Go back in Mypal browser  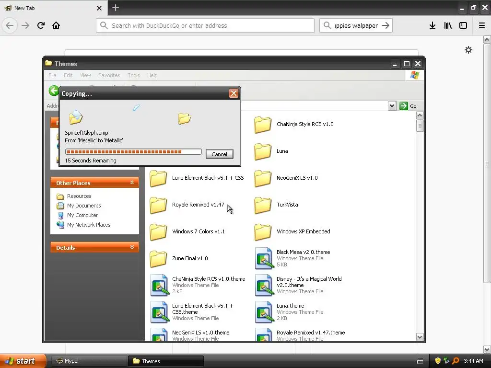10,25
